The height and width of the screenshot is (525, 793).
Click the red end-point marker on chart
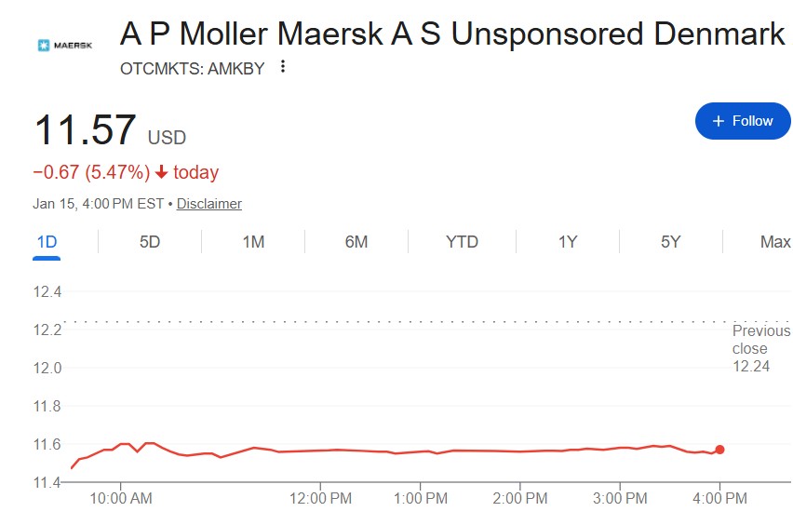719,450
